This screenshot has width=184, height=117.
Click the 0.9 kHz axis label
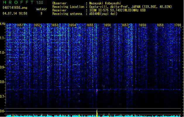(3, 67)
